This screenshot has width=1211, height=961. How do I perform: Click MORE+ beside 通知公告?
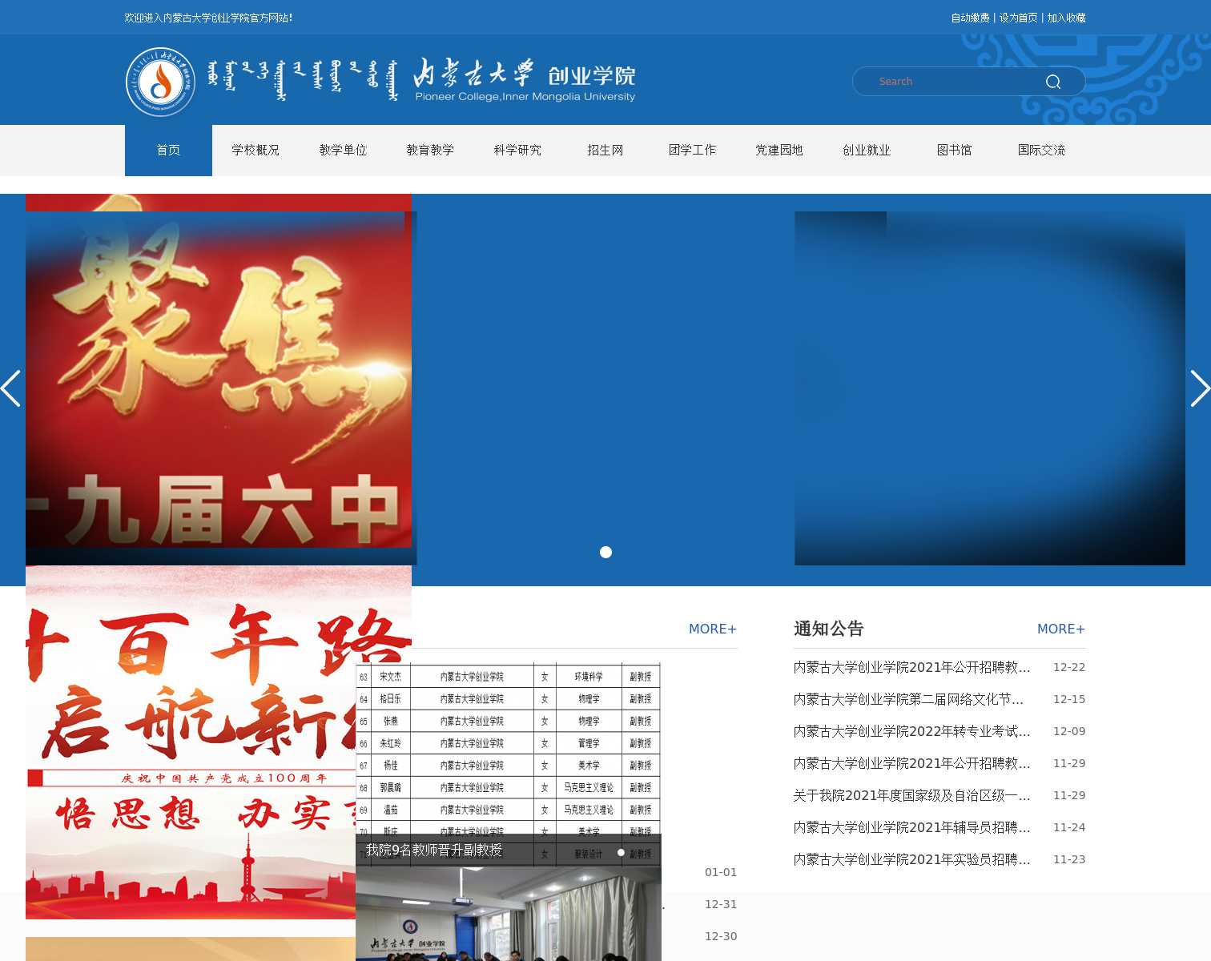click(1060, 629)
